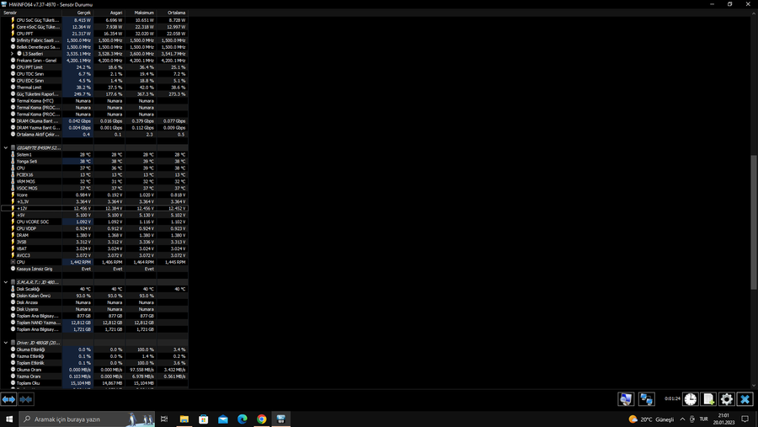Expand the L3 Saatleri sensor row
Screen dimensions: 758x427
coord(13,54)
